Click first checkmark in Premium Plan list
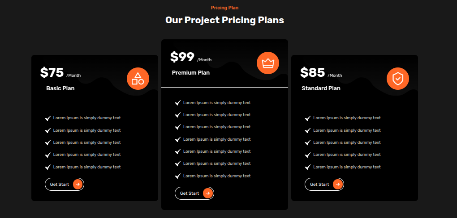 coord(178,103)
